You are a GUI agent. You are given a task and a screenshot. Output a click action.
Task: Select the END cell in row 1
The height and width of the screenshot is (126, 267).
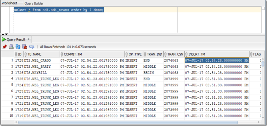coord(153,61)
